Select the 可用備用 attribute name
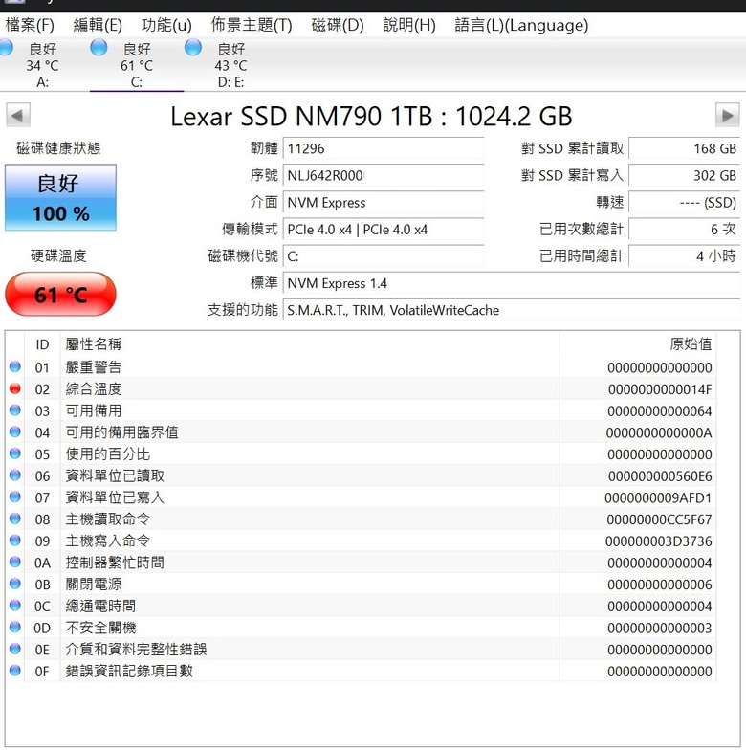The width and height of the screenshot is (746, 751). [x=94, y=410]
